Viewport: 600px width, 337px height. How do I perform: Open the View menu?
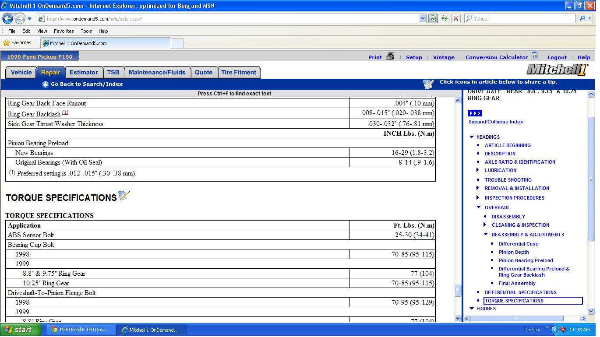[x=42, y=31]
